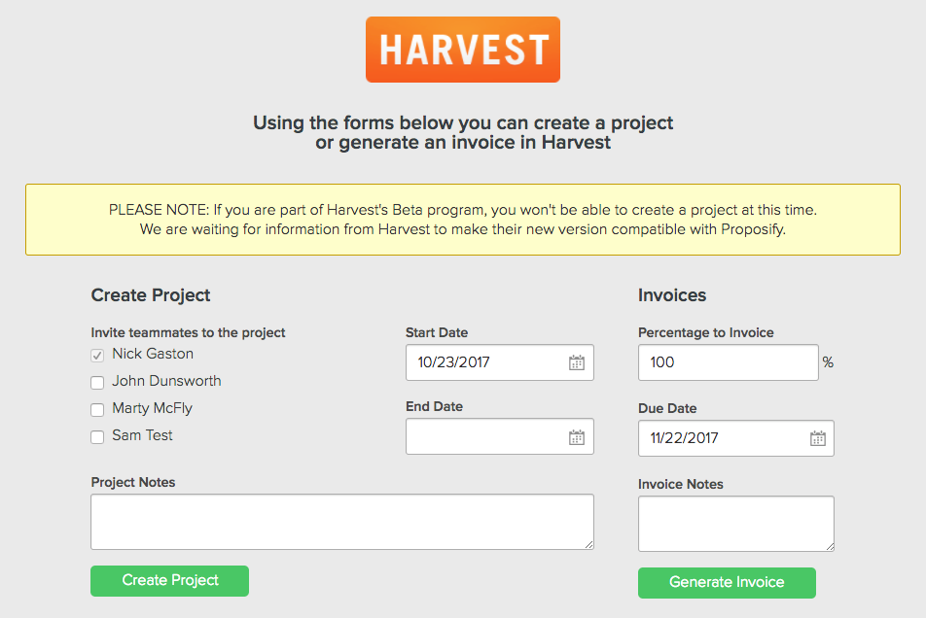Screen dimensions: 926x618
Task: Click the Harvest logo
Action: pos(462,50)
